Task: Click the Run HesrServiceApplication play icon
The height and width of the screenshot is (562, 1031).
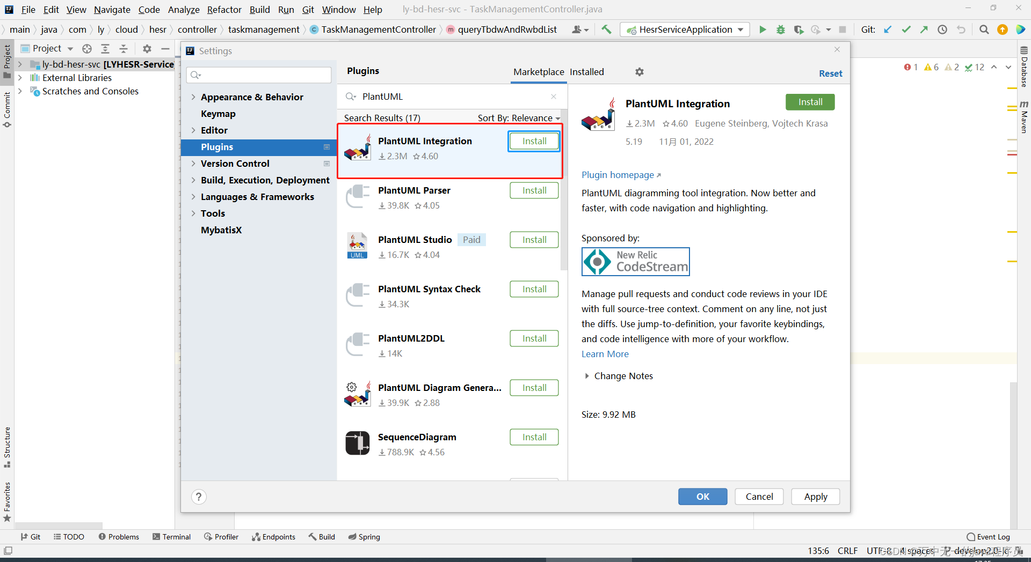Action: [x=763, y=29]
